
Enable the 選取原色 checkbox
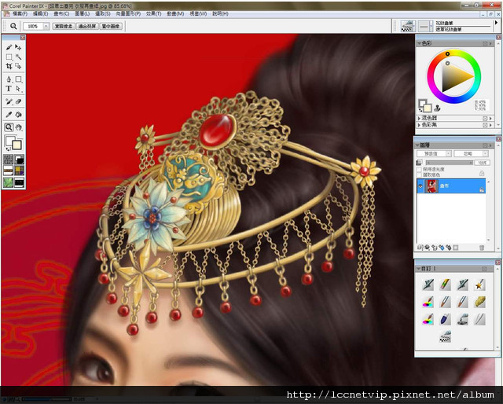[419, 175]
